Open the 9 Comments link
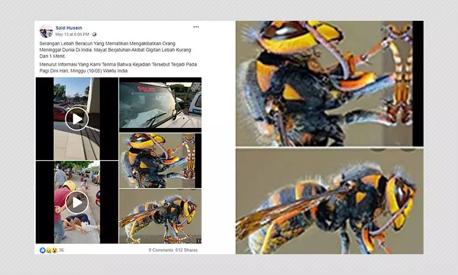The image size is (458, 275). pos(161,250)
